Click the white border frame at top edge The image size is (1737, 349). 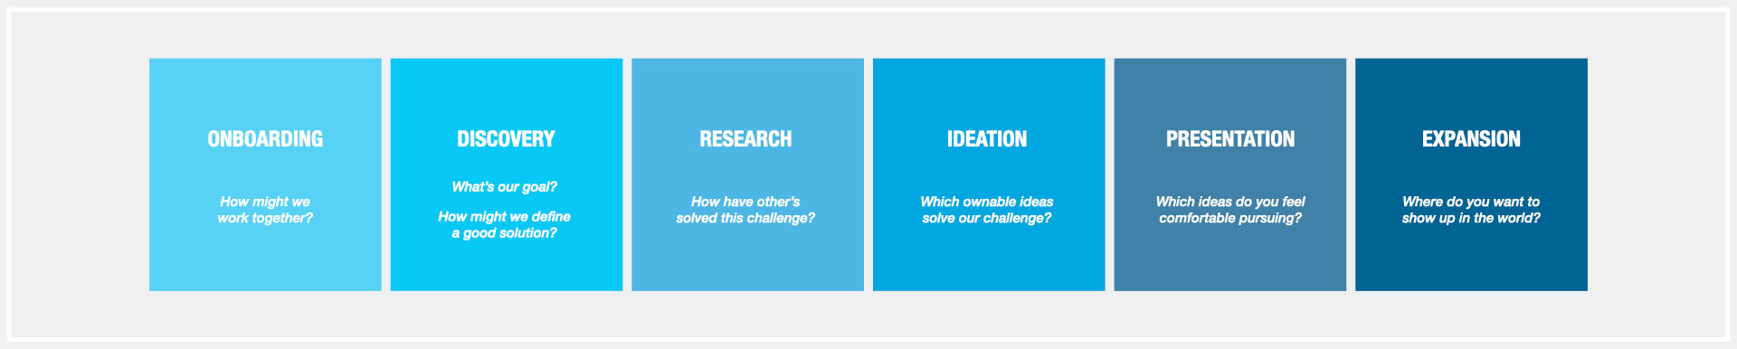[868, 10]
